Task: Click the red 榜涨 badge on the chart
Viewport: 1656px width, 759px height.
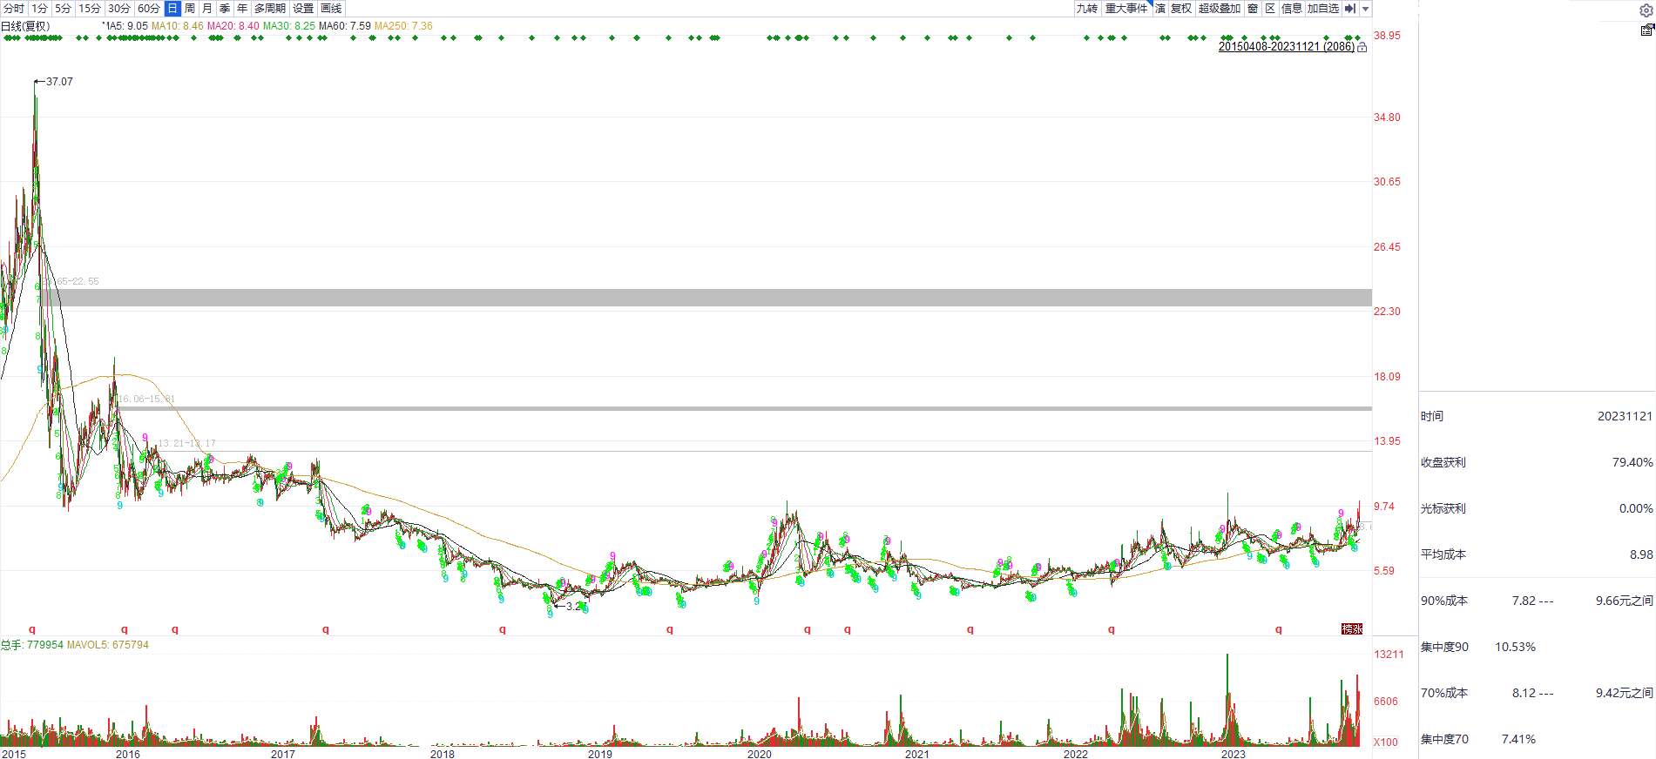Action: [1352, 628]
